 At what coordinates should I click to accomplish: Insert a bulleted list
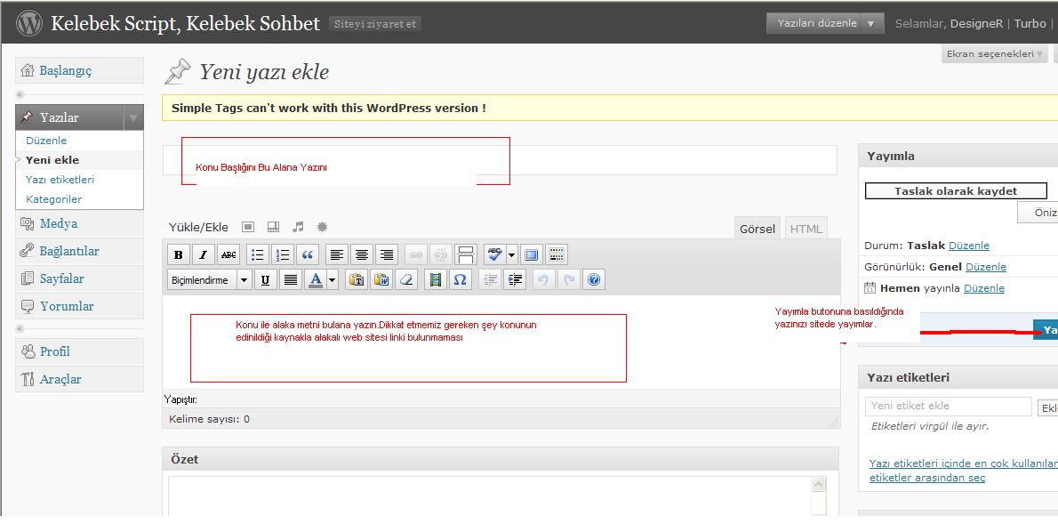click(258, 254)
